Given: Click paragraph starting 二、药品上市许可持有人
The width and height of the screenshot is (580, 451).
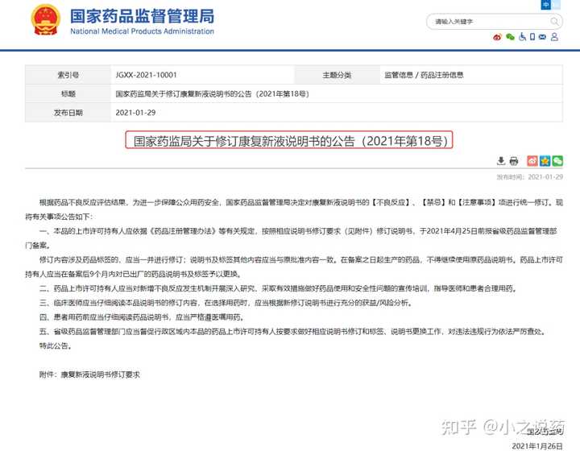Looking at the screenshot, I should point(278,288).
